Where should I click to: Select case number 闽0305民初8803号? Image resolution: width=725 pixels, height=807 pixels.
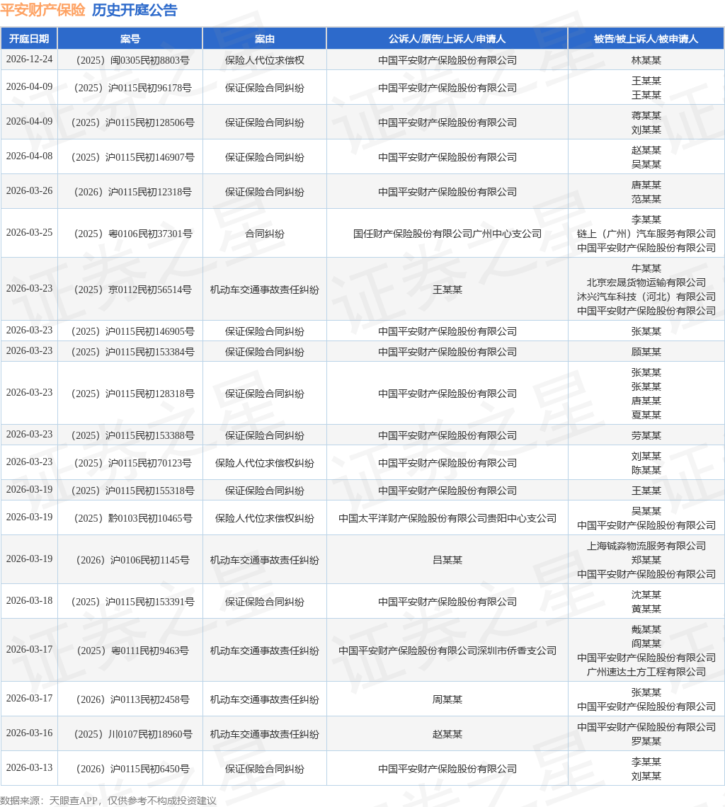pyautogui.click(x=133, y=60)
